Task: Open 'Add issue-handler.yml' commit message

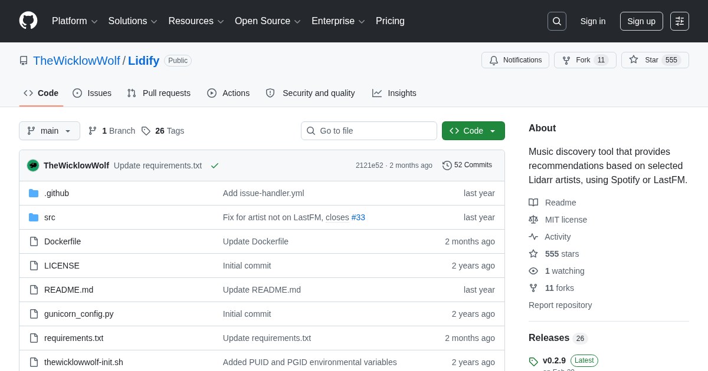Action: click(x=264, y=193)
